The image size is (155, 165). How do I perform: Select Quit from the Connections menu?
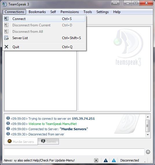pyautogui.click(x=44, y=47)
